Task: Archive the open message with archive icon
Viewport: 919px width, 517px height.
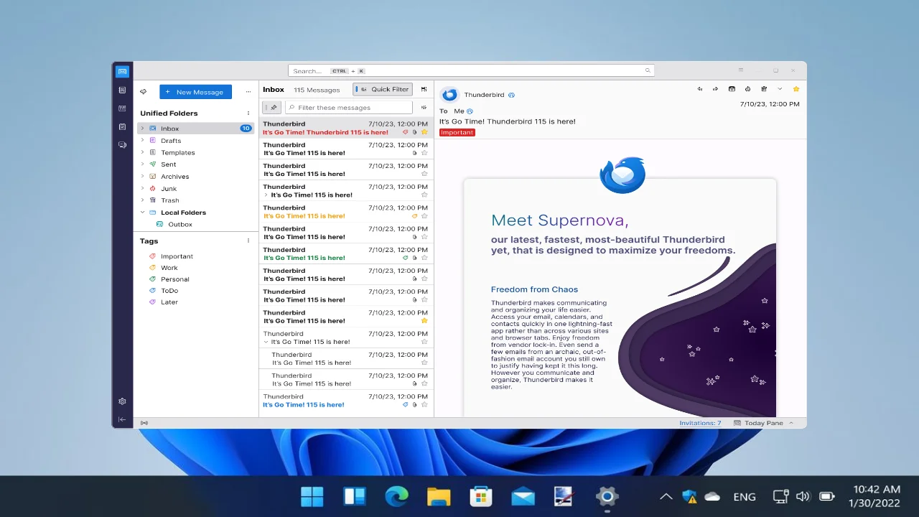Action: coord(732,89)
